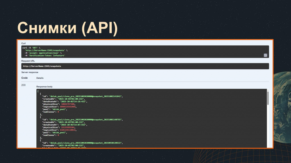This screenshot has width=291, height=163.
Task: Click id ending "snapshot_20251001140755"
Action: coord(85,120)
